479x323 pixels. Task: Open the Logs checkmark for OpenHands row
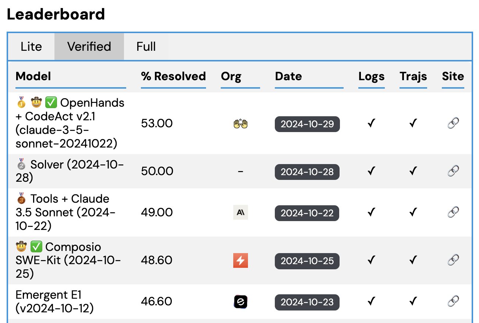(x=371, y=123)
